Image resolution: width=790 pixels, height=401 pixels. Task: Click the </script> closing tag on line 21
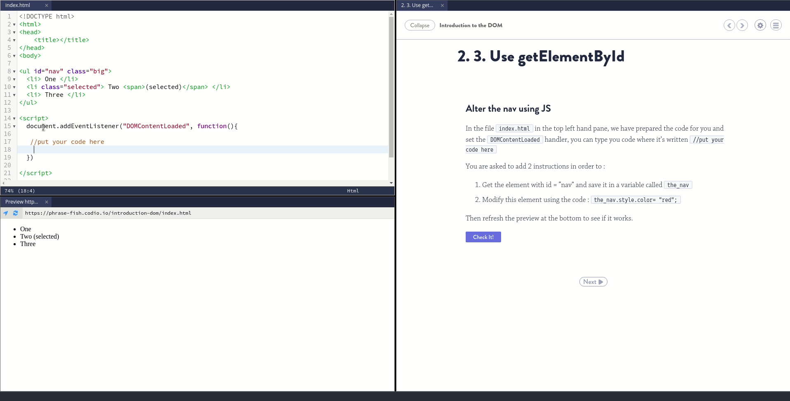pos(35,173)
